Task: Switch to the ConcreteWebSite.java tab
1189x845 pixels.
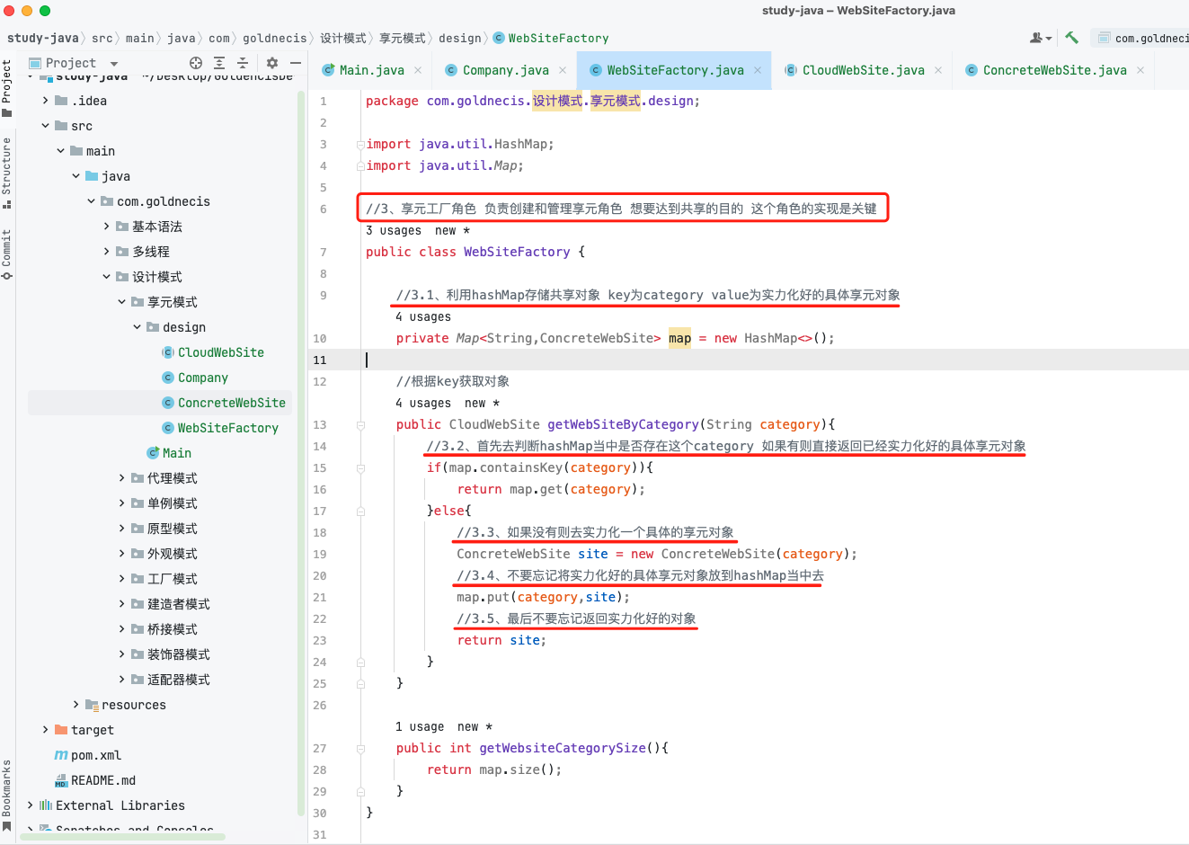Action: tap(1055, 70)
